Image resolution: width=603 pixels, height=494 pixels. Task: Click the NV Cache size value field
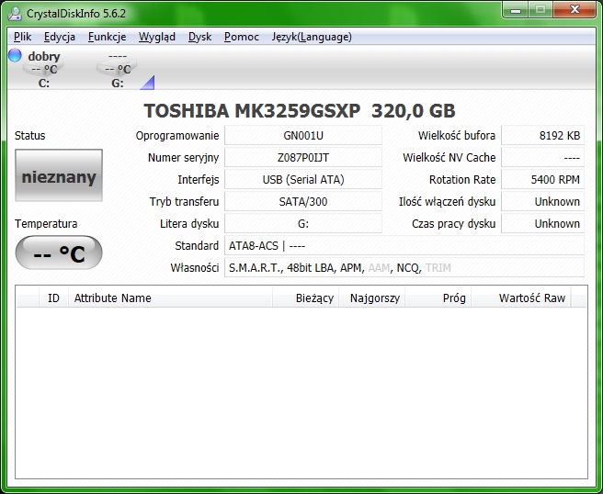542,158
